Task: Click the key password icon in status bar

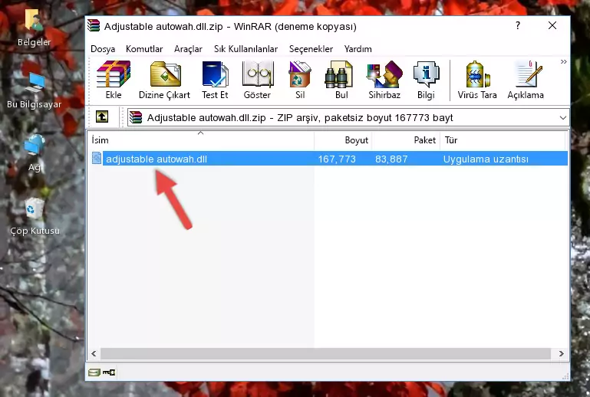Action: [109, 372]
